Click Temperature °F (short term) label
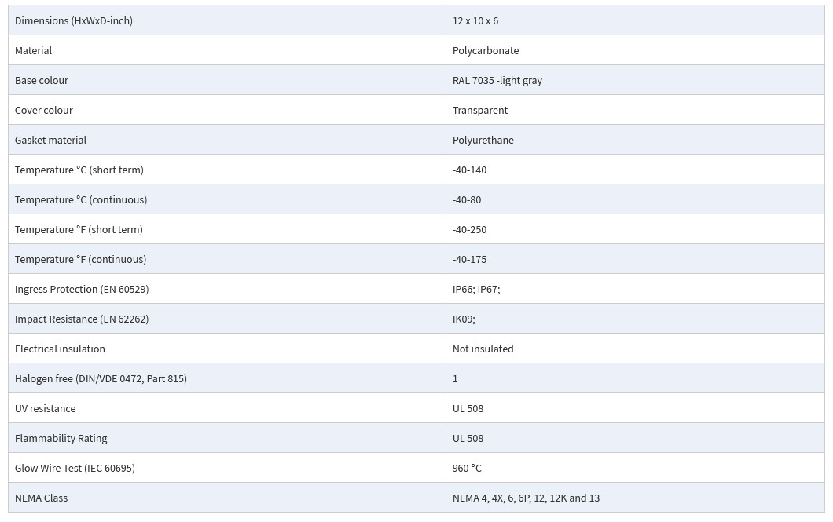The width and height of the screenshot is (833, 522). click(x=79, y=229)
